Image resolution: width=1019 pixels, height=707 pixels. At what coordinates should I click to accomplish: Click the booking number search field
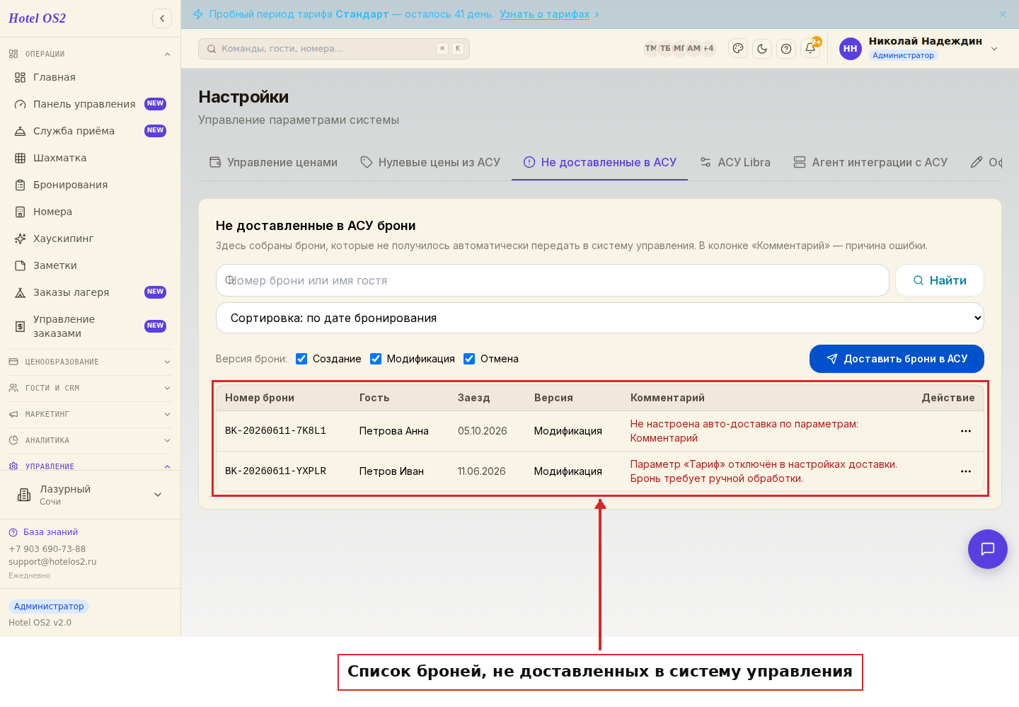(x=553, y=280)
